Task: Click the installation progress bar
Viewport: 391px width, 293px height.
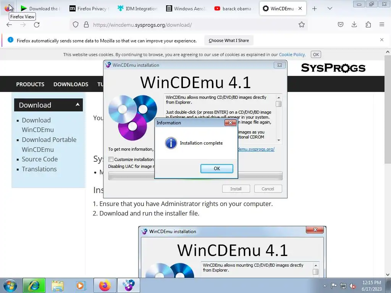Action: [195, 175]
